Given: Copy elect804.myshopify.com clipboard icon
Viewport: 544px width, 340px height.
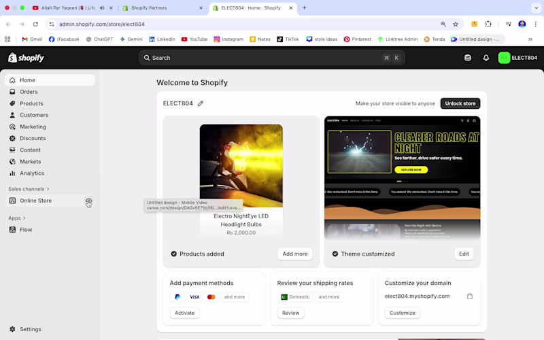Looking at the screenshot, I should coord(470,296).
